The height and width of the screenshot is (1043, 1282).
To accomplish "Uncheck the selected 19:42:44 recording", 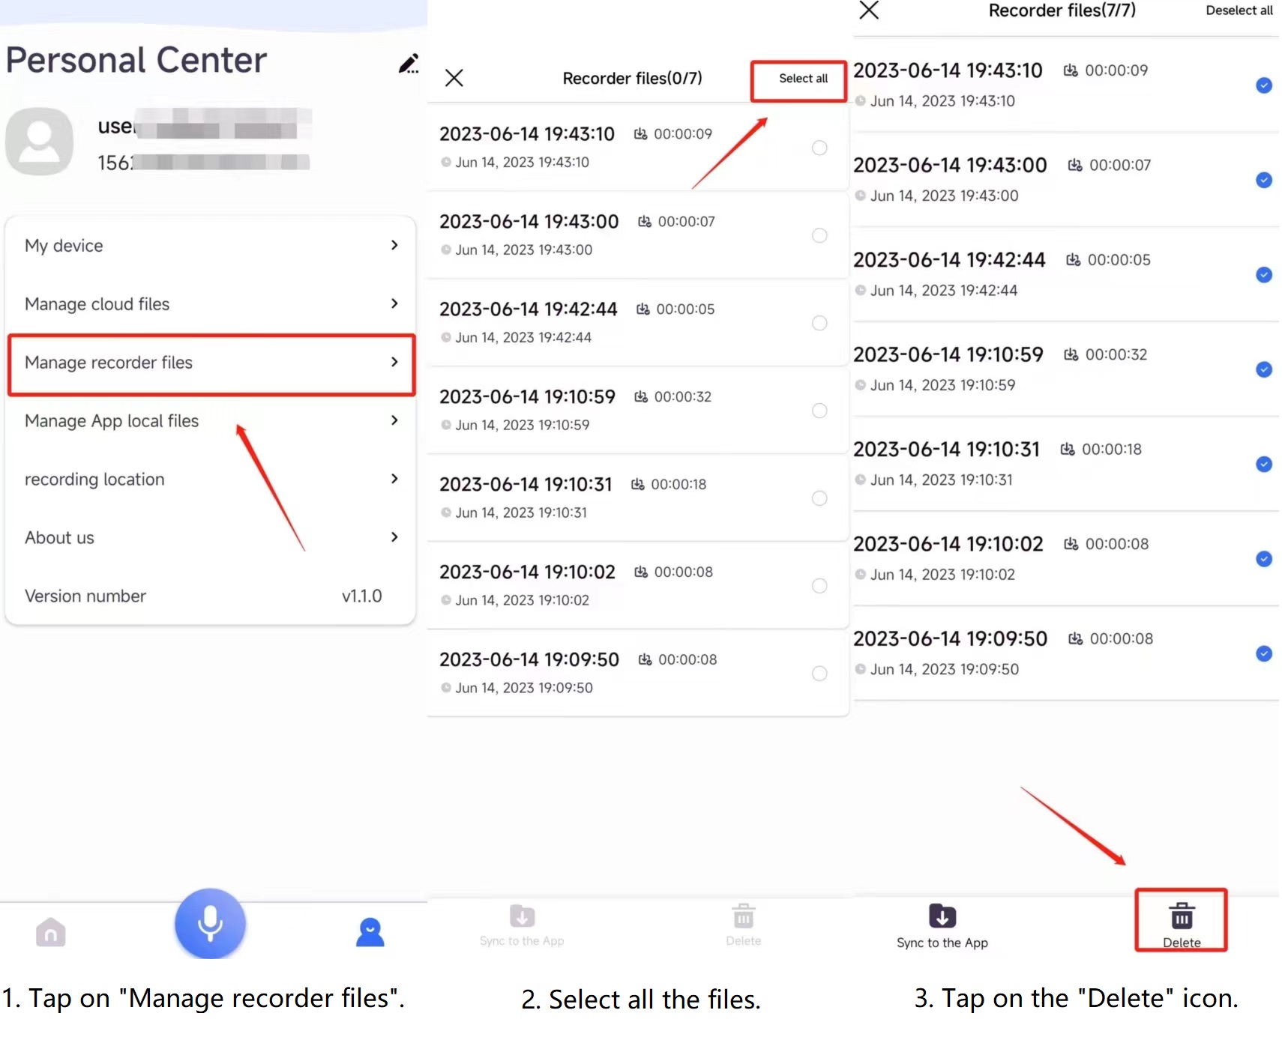I will point(1264,275).
